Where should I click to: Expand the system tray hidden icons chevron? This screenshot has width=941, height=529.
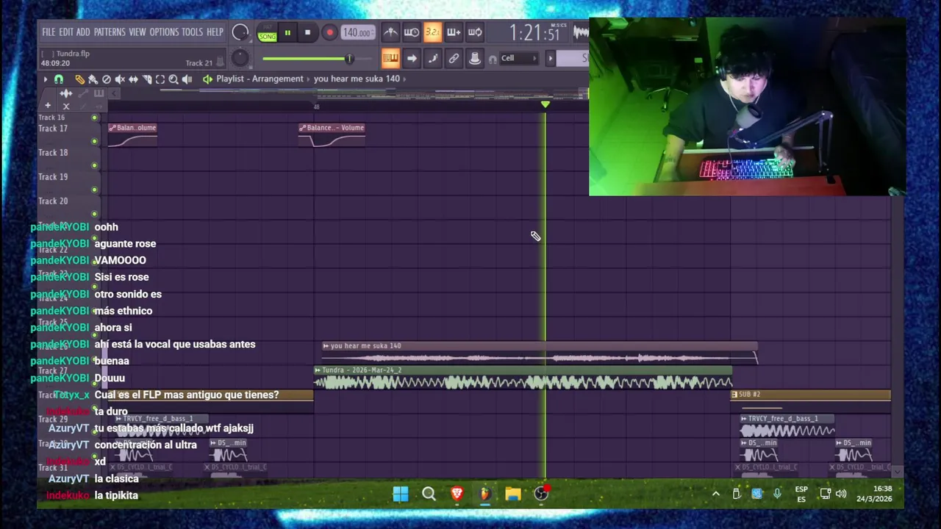pos(715,494)
